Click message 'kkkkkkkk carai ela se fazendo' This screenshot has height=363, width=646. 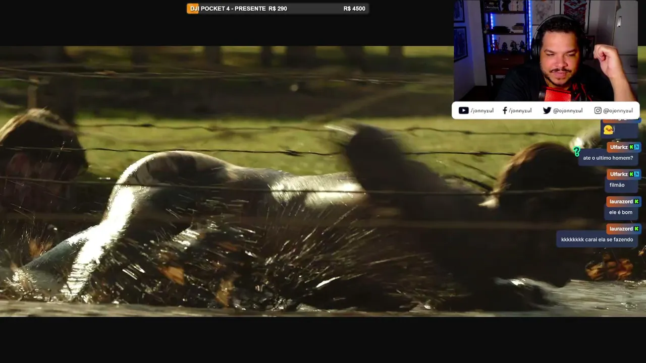pyautogui.click(x=597, y=239)
